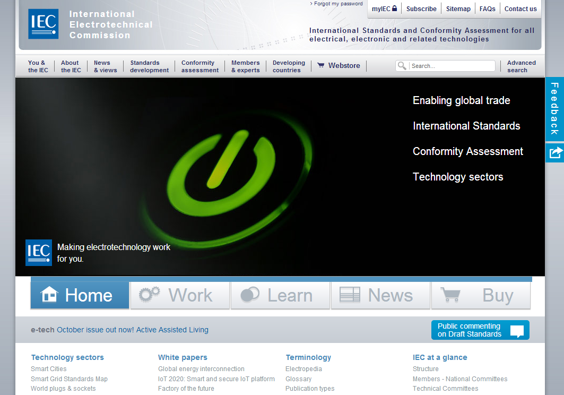Click the Webstore shopping cart icon
This screenshot has height=395, width=564.
pyautogui.click(x=320, y=65)
